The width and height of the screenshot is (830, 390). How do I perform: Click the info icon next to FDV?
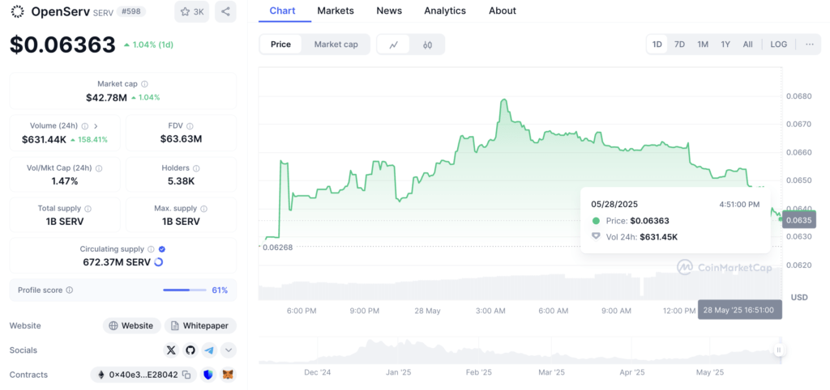coord(190,125)
